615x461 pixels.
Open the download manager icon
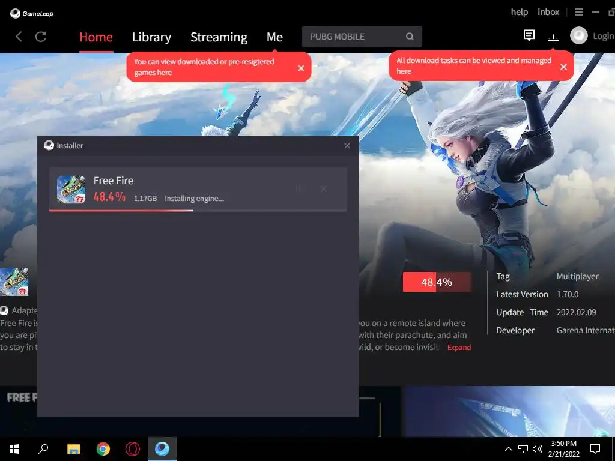point(553,37)
